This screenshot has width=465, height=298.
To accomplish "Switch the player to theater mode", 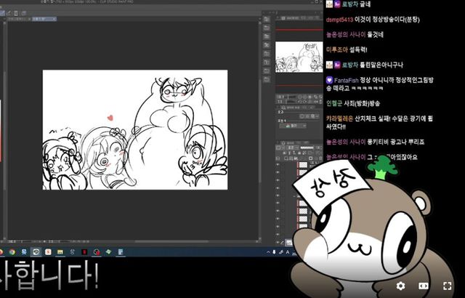I will [424, 286].
